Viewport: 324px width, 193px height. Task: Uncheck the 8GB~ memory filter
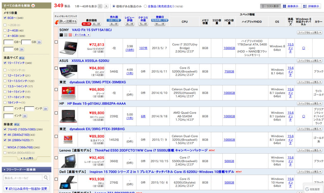5,18
